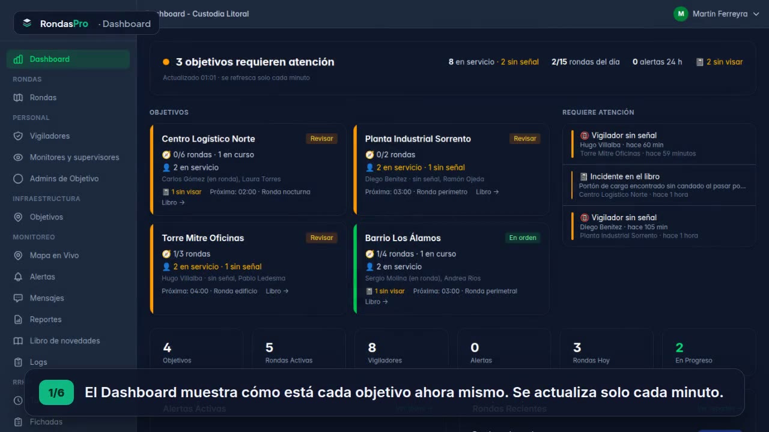Open Monitores y supervisores eye icon
The width and height of the screenshot is (769, 432).
click(18, 157)
